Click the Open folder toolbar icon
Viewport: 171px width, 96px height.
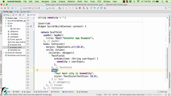click(x=2, y=8)
